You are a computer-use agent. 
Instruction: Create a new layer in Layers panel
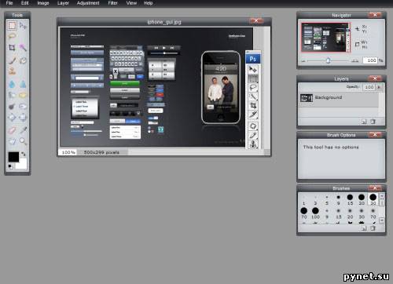(364, 122)
